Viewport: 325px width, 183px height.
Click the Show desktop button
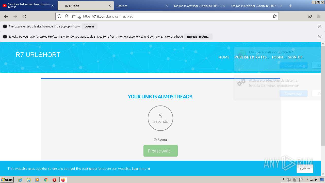tap(322, 180)
